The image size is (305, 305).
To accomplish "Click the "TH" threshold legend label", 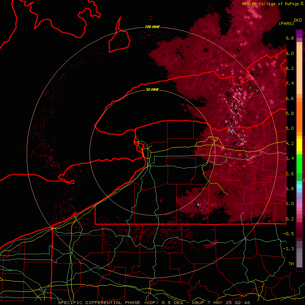I will [291, 264].
